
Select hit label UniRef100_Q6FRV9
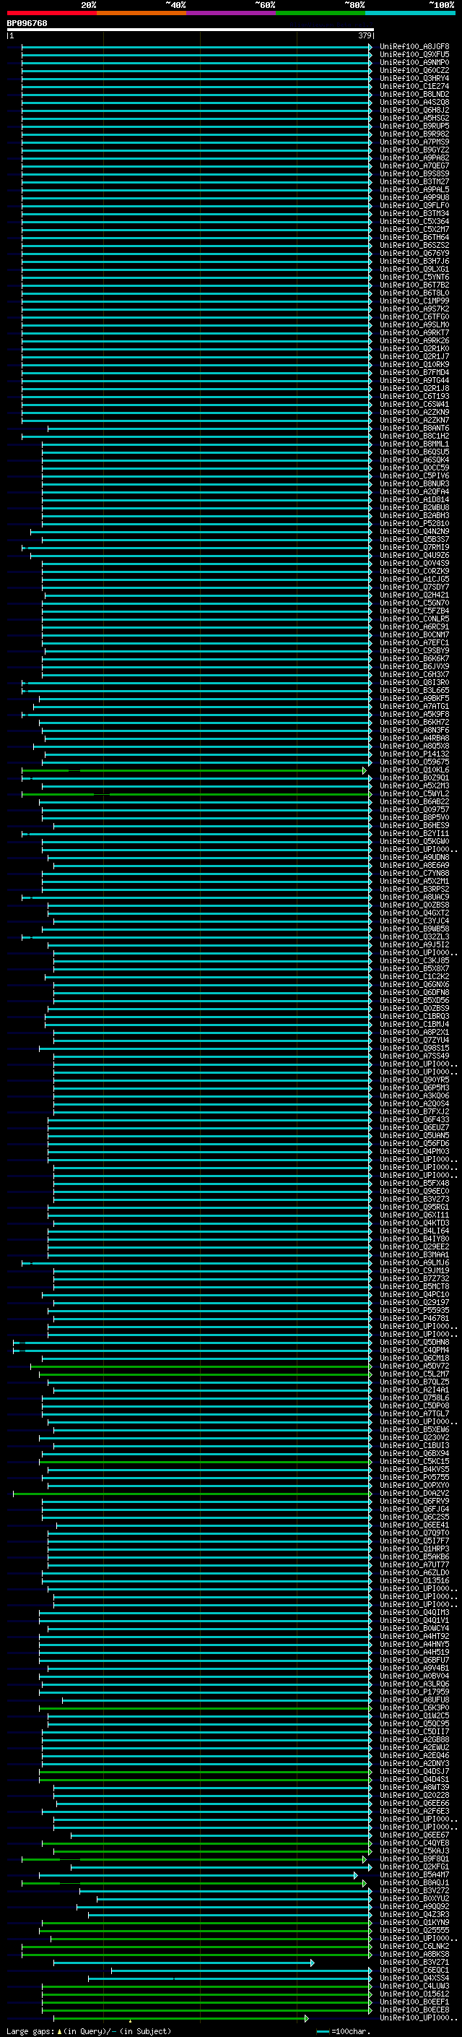[414, 1502]
